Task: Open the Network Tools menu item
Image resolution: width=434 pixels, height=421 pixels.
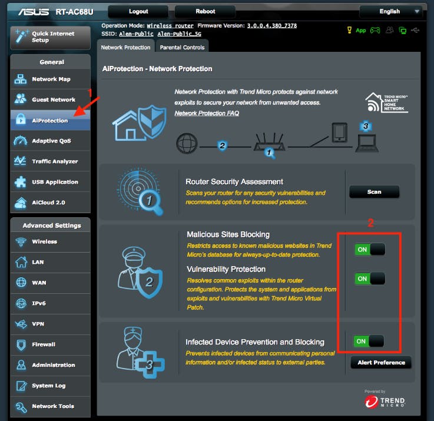Action: pyautogui.click(x=51, y=406)
